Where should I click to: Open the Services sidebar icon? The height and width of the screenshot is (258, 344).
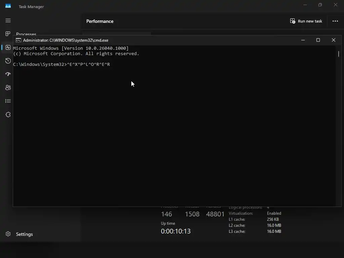point(8,115)
